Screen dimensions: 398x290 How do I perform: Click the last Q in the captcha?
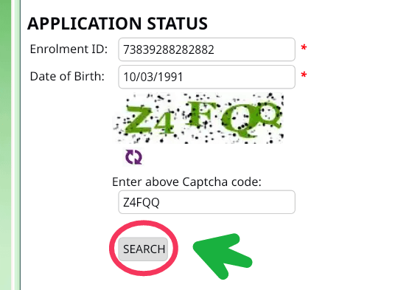[x=270, y=114]
